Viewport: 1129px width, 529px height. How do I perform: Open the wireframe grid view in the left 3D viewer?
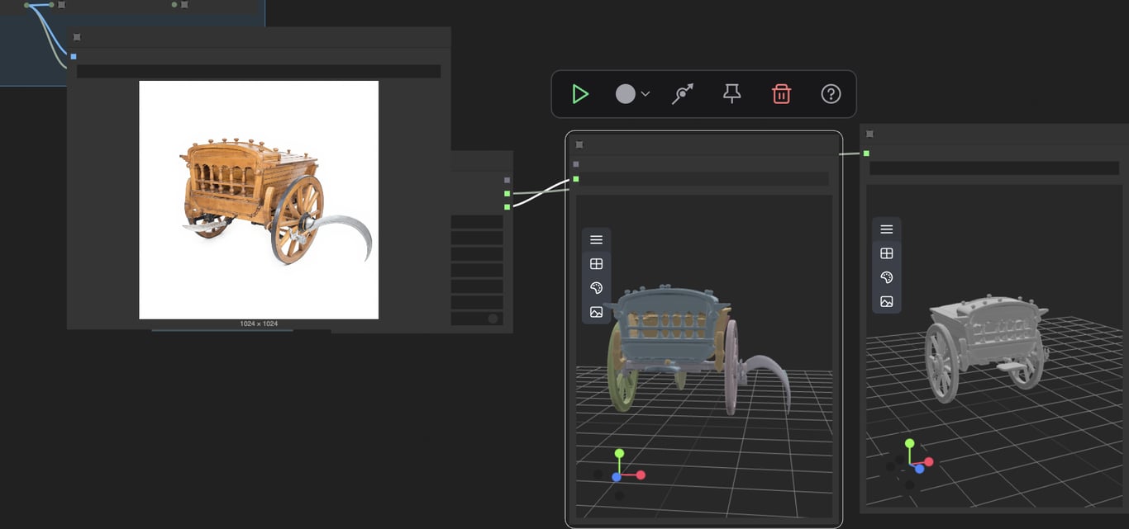(x=596, y=264)
